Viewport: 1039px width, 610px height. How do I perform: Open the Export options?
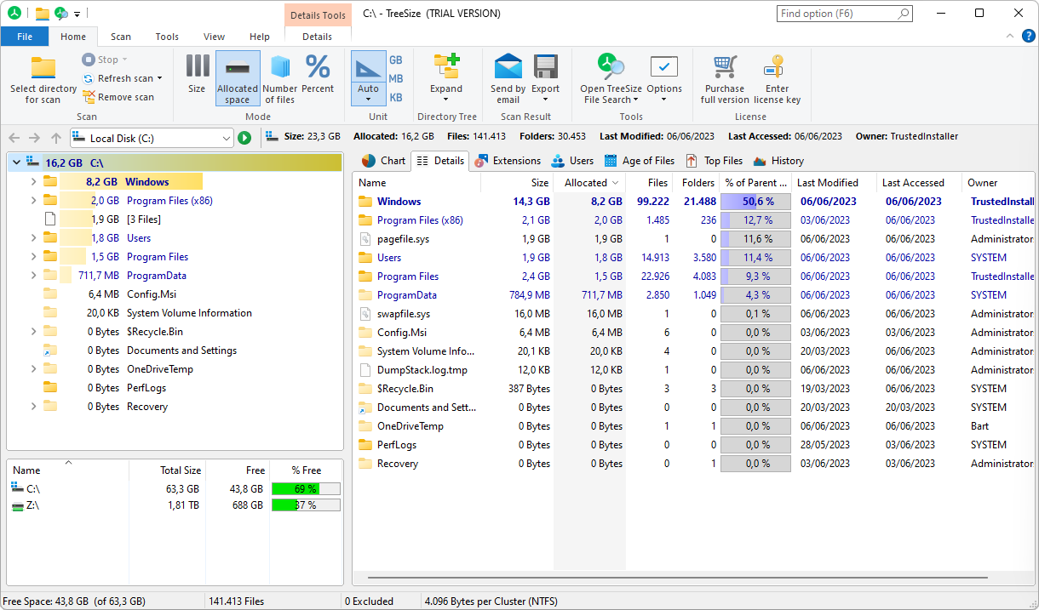tap(546, 77)
